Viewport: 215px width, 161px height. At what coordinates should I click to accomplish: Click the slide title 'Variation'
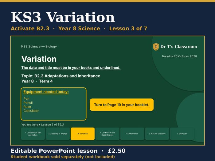(39, 59)
